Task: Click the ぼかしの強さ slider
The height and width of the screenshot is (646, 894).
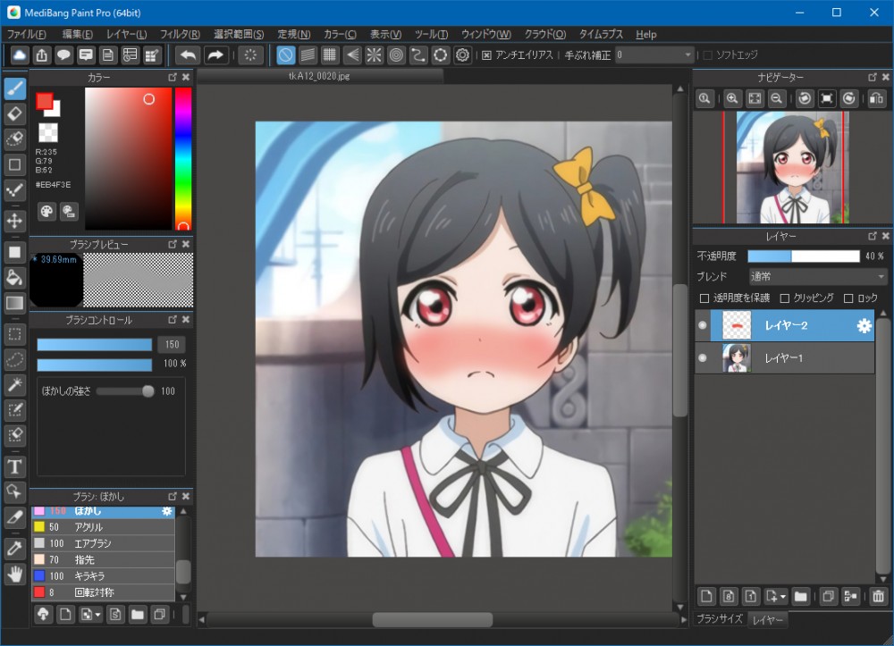Action: coord(125,391)
